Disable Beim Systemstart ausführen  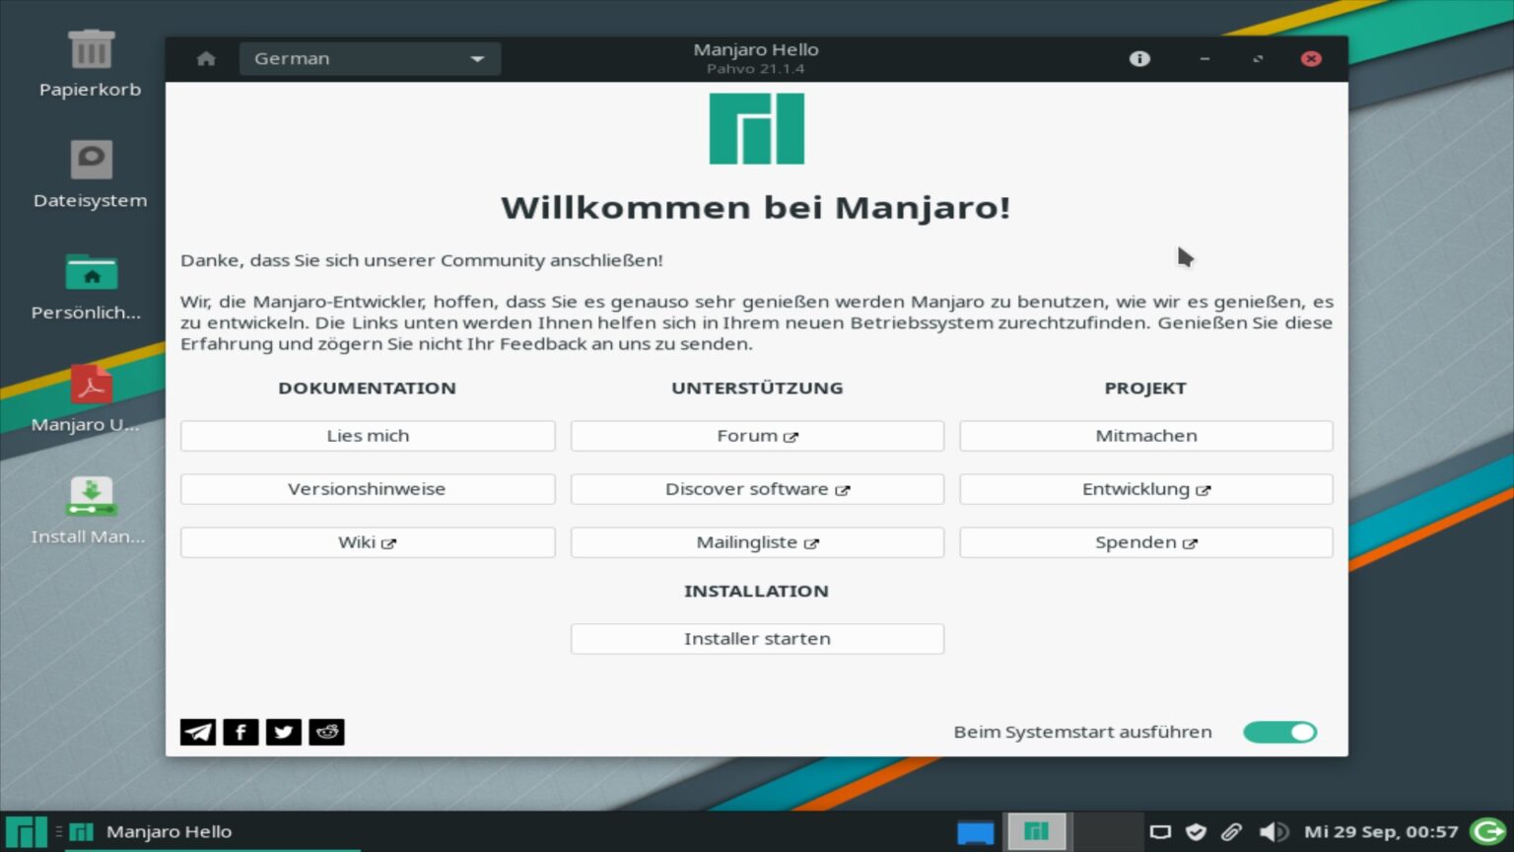1279,732
